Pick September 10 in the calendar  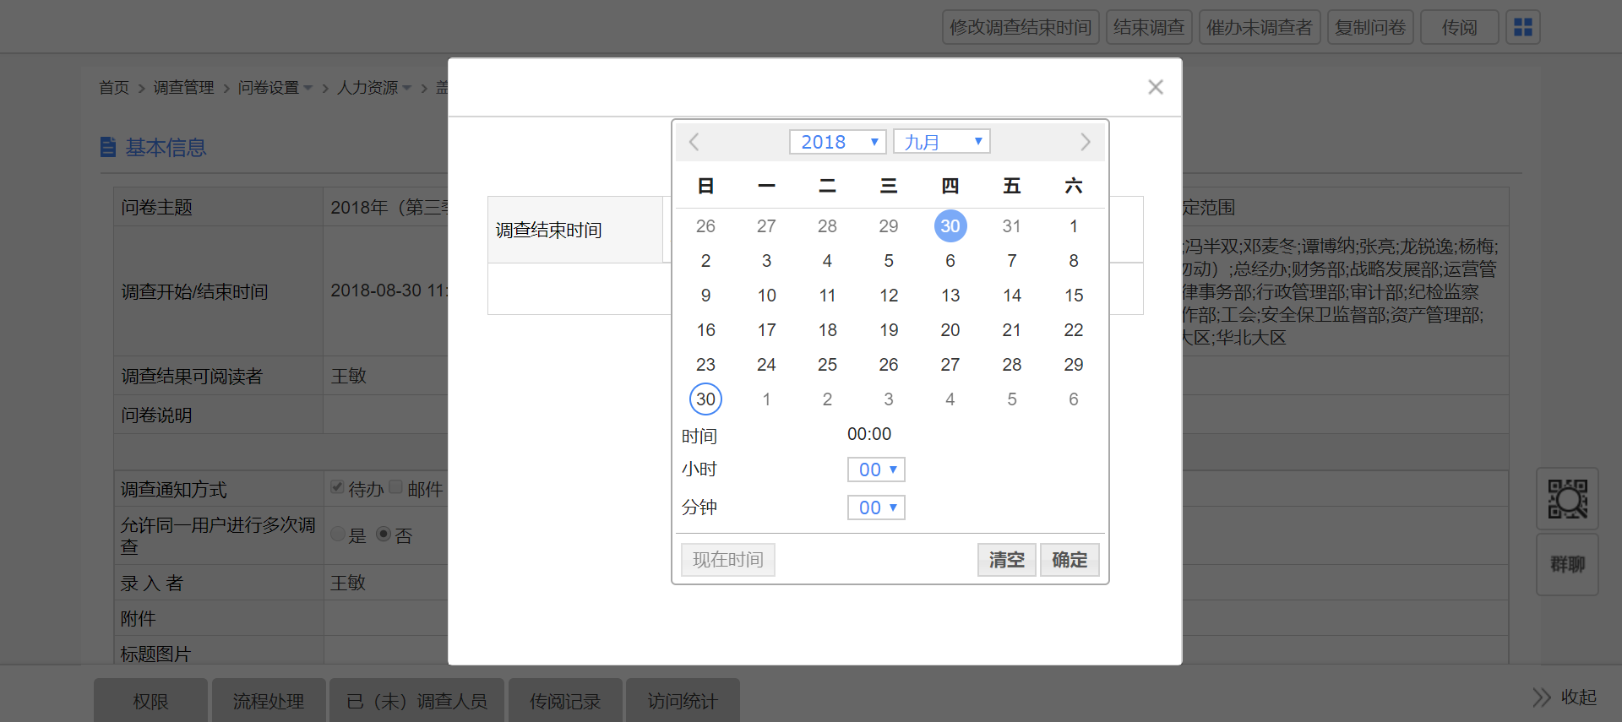[766, 296]
